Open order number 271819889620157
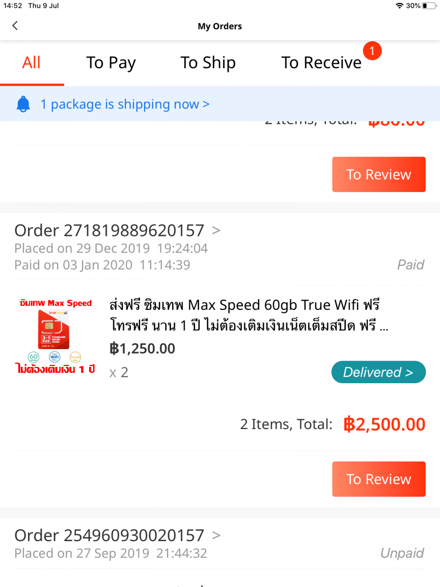Viewport: 440px width, 587px height. (x=109, y=230)
